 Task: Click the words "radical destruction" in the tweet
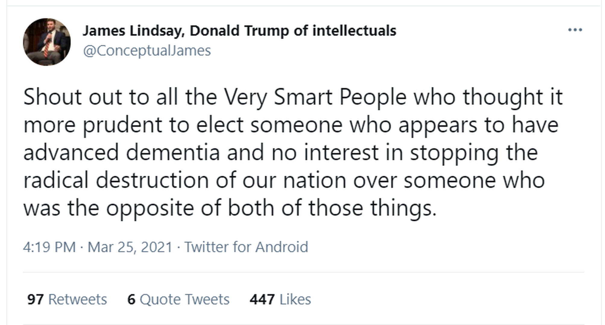(x=116, y=180)
